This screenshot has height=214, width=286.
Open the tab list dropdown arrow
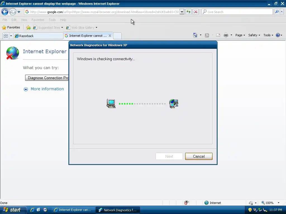(11, 36)
